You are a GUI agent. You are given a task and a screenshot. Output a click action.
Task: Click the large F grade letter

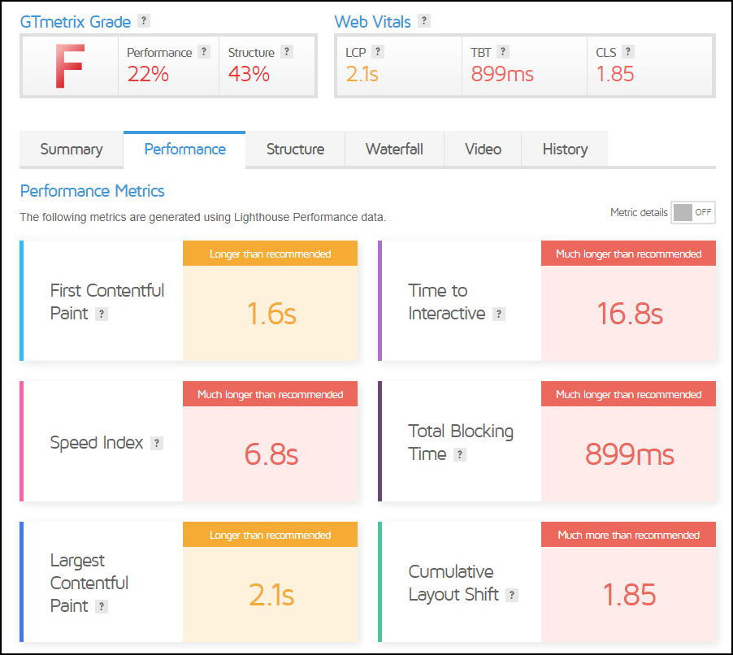click(70, 66)
